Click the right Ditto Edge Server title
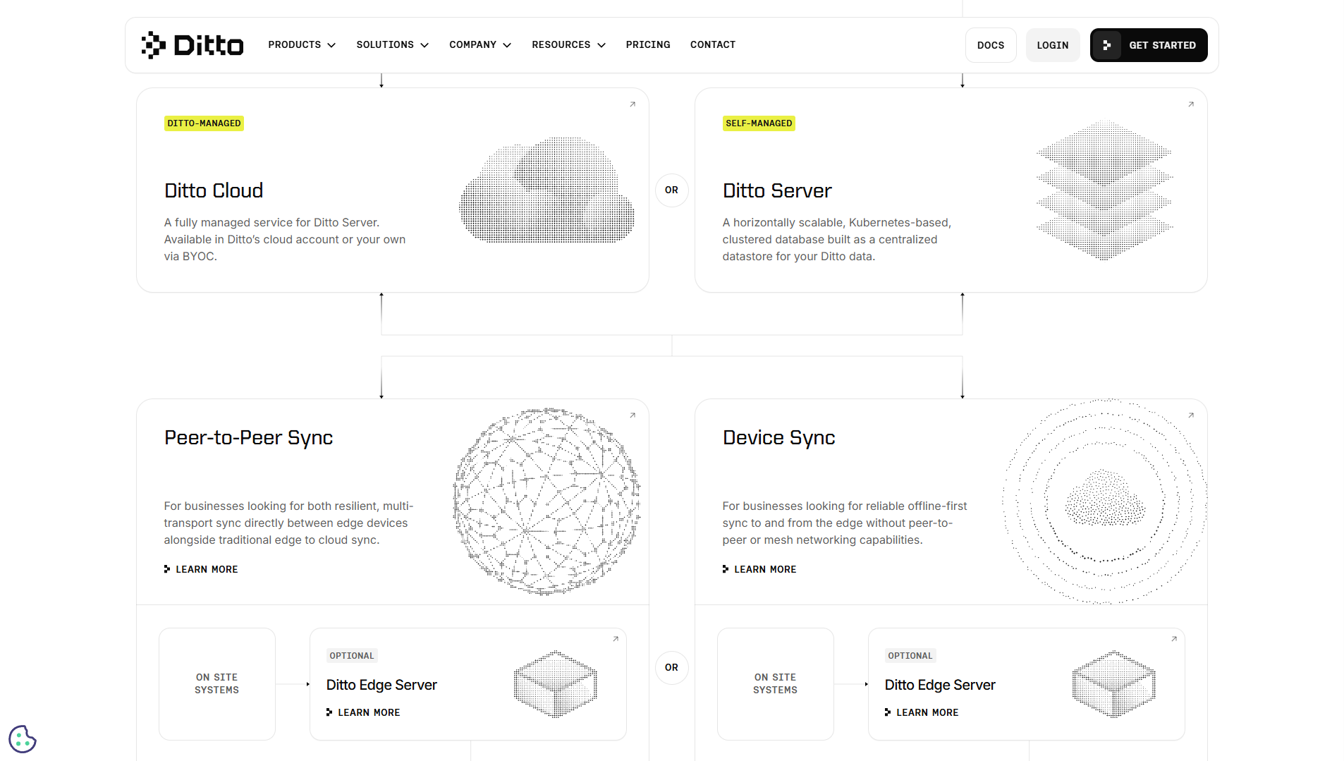Screen dimensions: 1344x761 940,685
